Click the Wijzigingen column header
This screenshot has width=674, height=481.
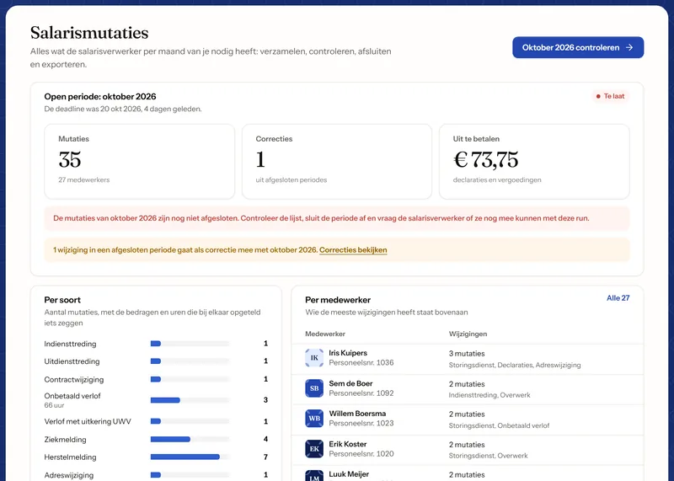(x=468, y=334)
